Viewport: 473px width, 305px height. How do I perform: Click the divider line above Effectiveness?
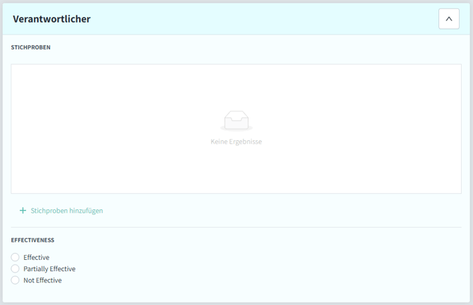236,227
